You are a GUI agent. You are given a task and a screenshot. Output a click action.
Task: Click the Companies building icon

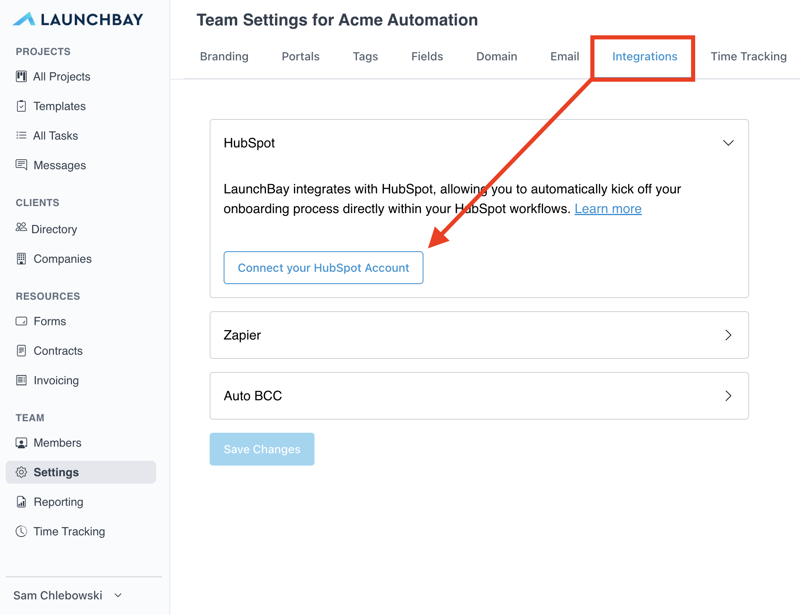(x=21, y=259)
